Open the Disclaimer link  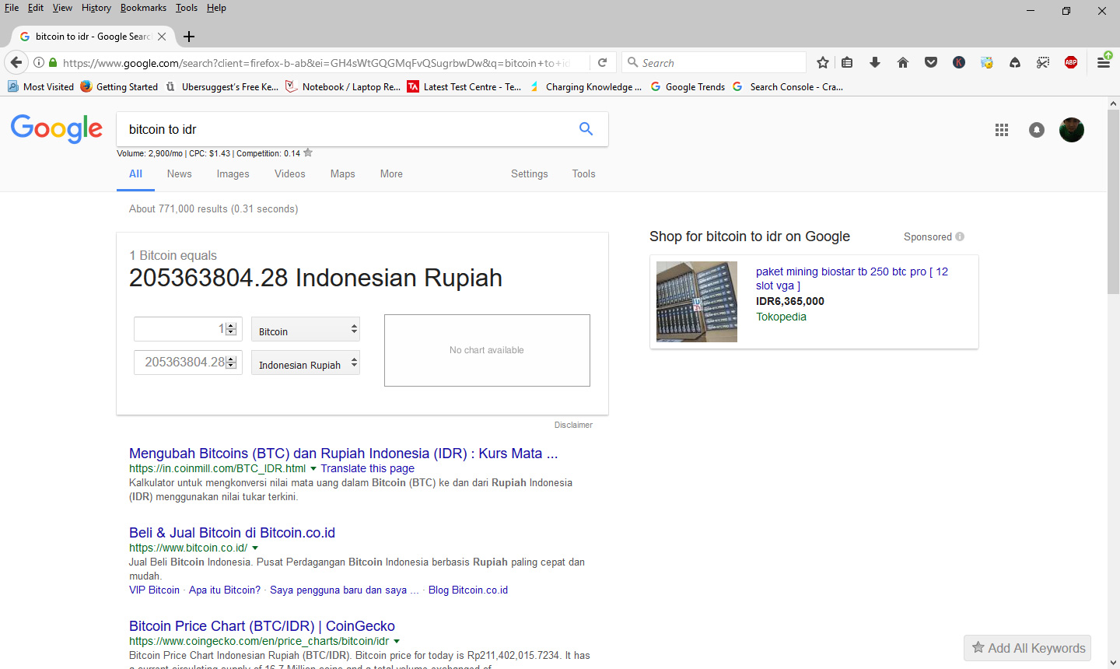573,425
